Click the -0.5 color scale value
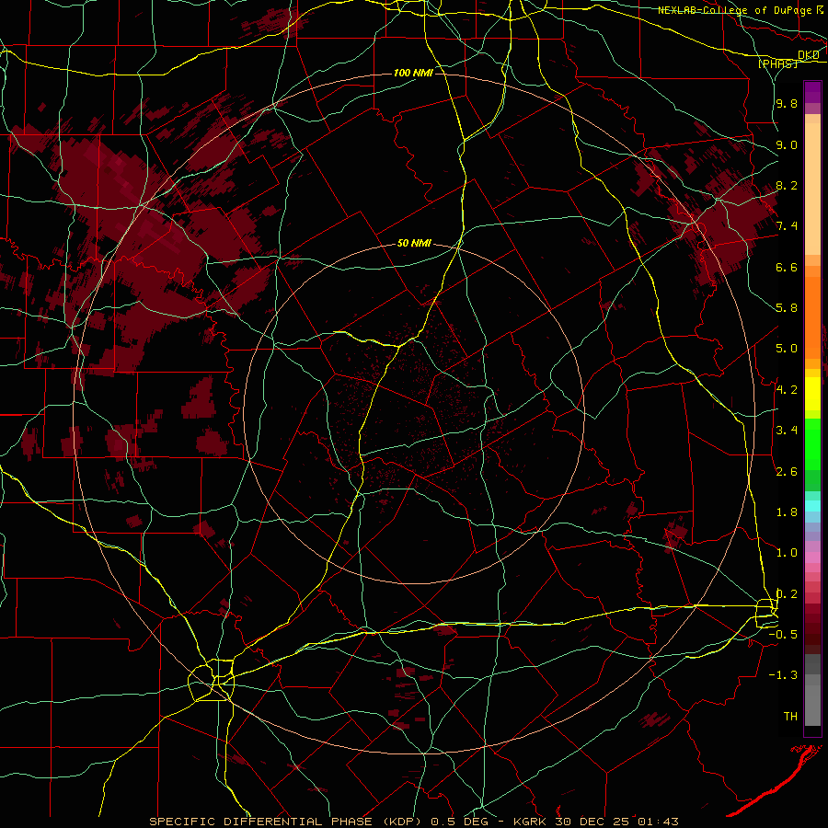 (x=783, y=635)
